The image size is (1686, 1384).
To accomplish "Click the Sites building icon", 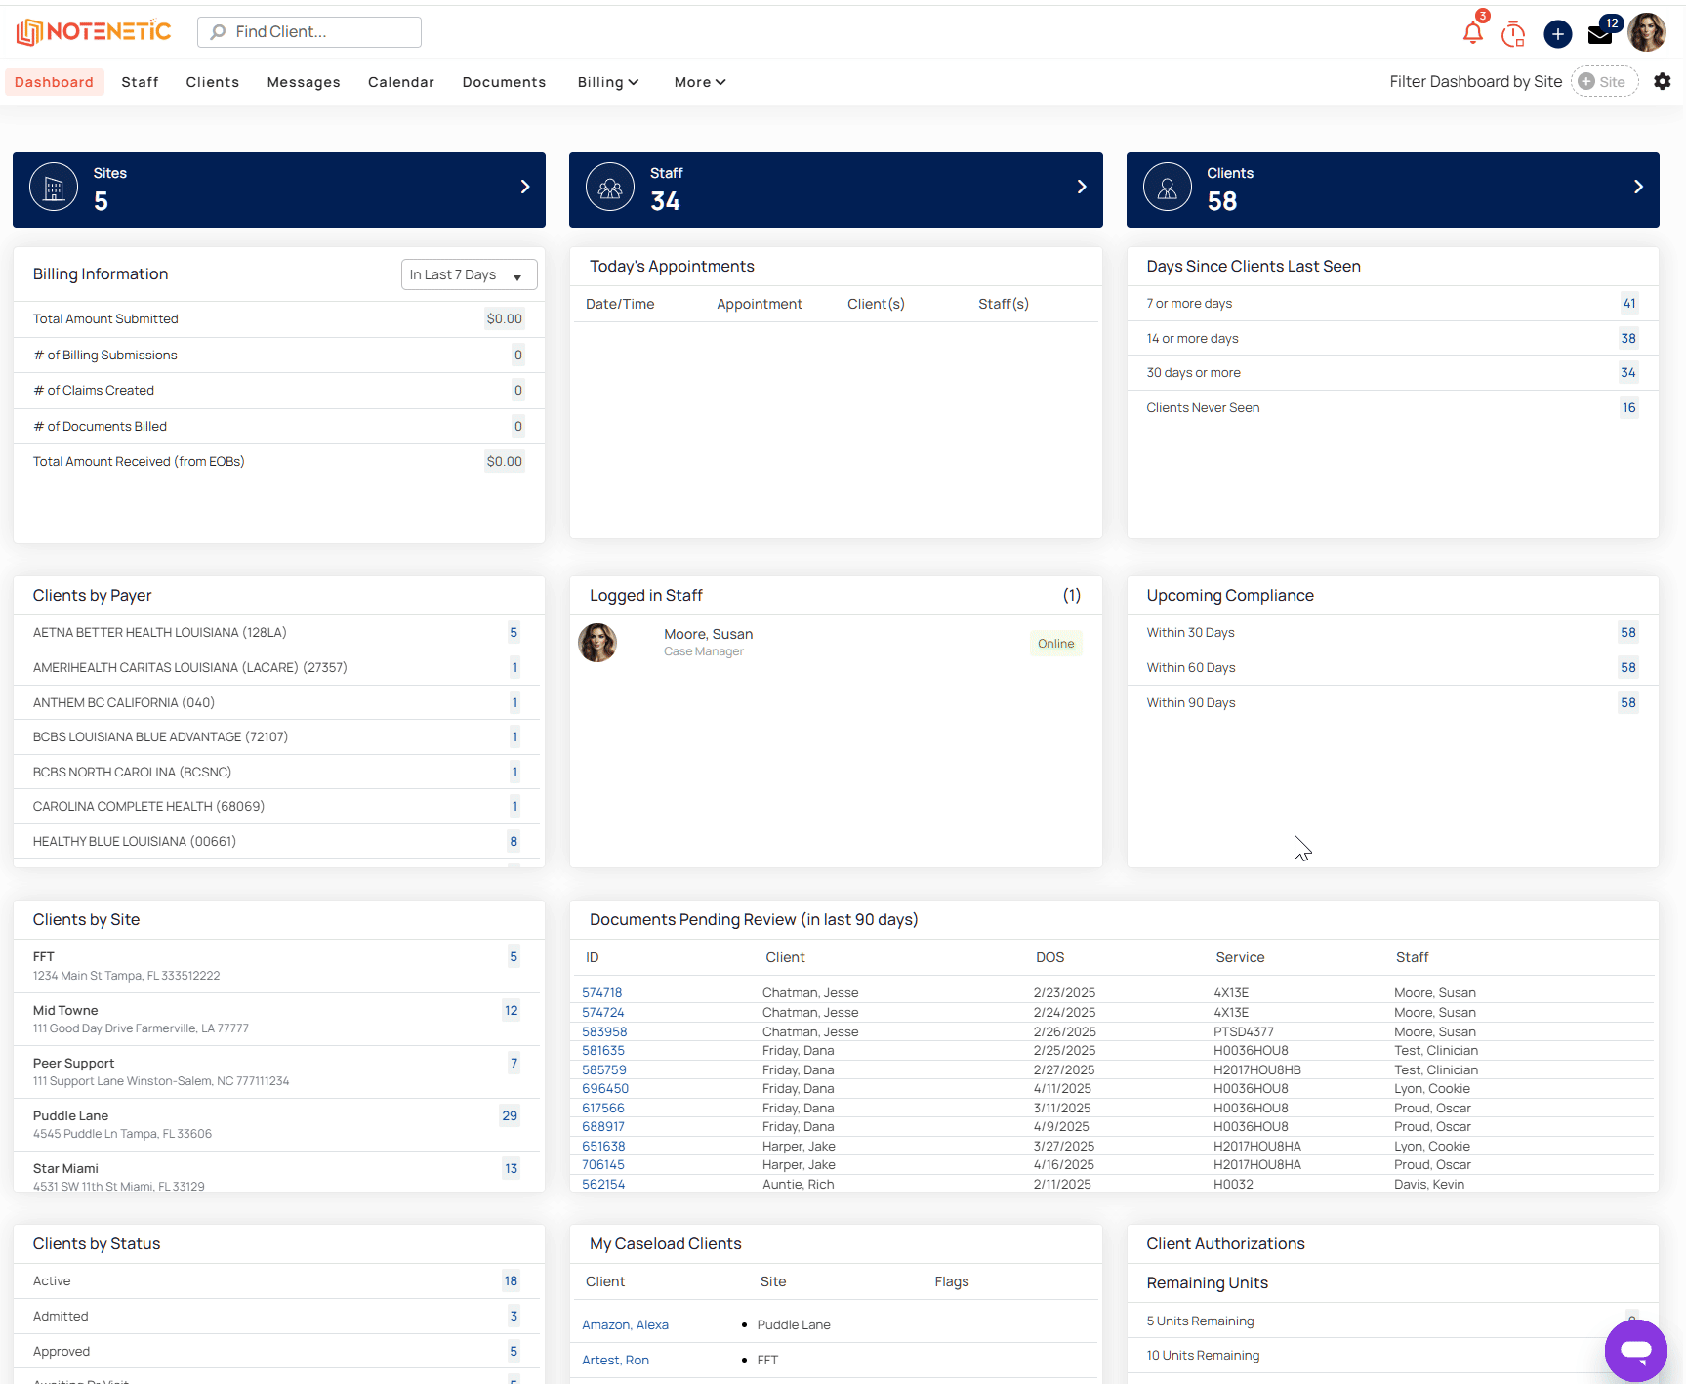I will [x=54, y=188].
